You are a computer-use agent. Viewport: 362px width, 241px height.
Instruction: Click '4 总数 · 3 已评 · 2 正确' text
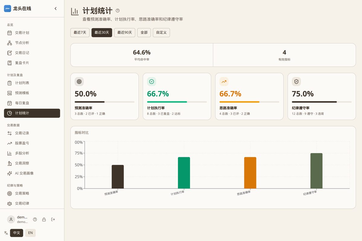pyautogui.click(x=235, y=114)
